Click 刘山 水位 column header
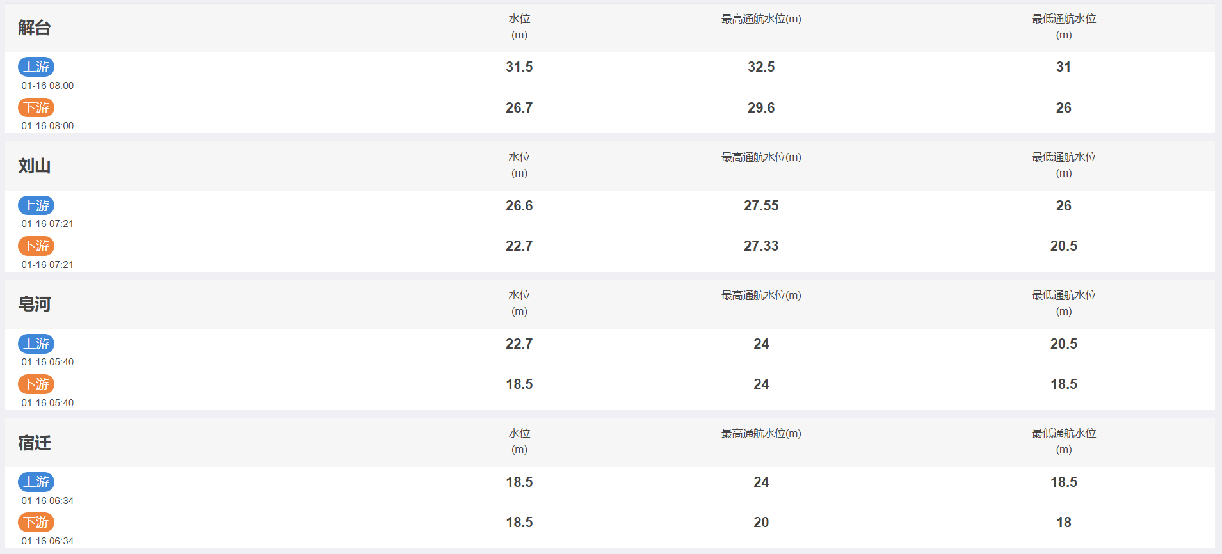Screen dimensions: 1222x554 tap(519, 165)
